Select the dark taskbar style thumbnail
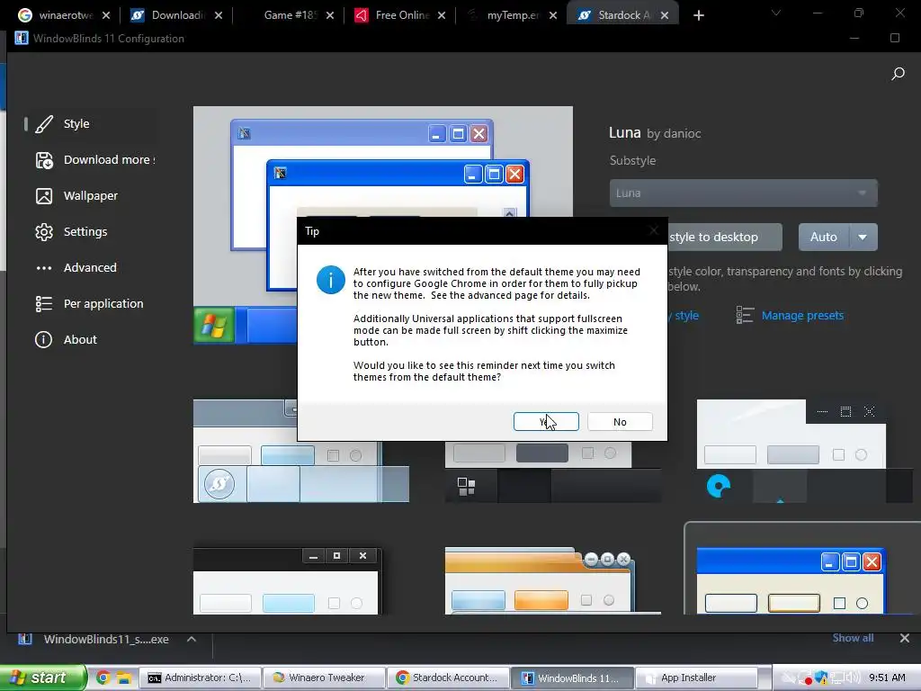921x691 pixels. tap(553, 471)
